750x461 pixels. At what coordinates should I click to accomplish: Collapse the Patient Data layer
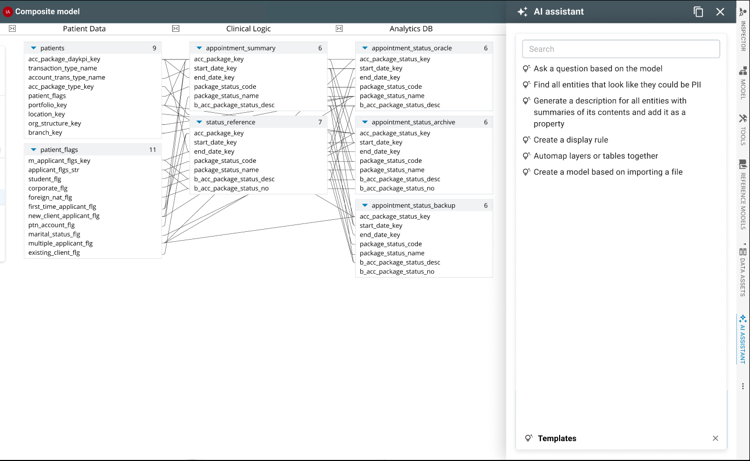coord(12,29)
